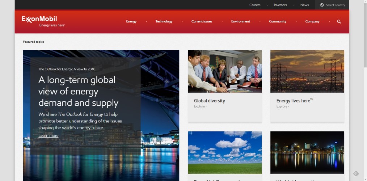Click the meeting photo thumbnail for Global diversity

225,71
